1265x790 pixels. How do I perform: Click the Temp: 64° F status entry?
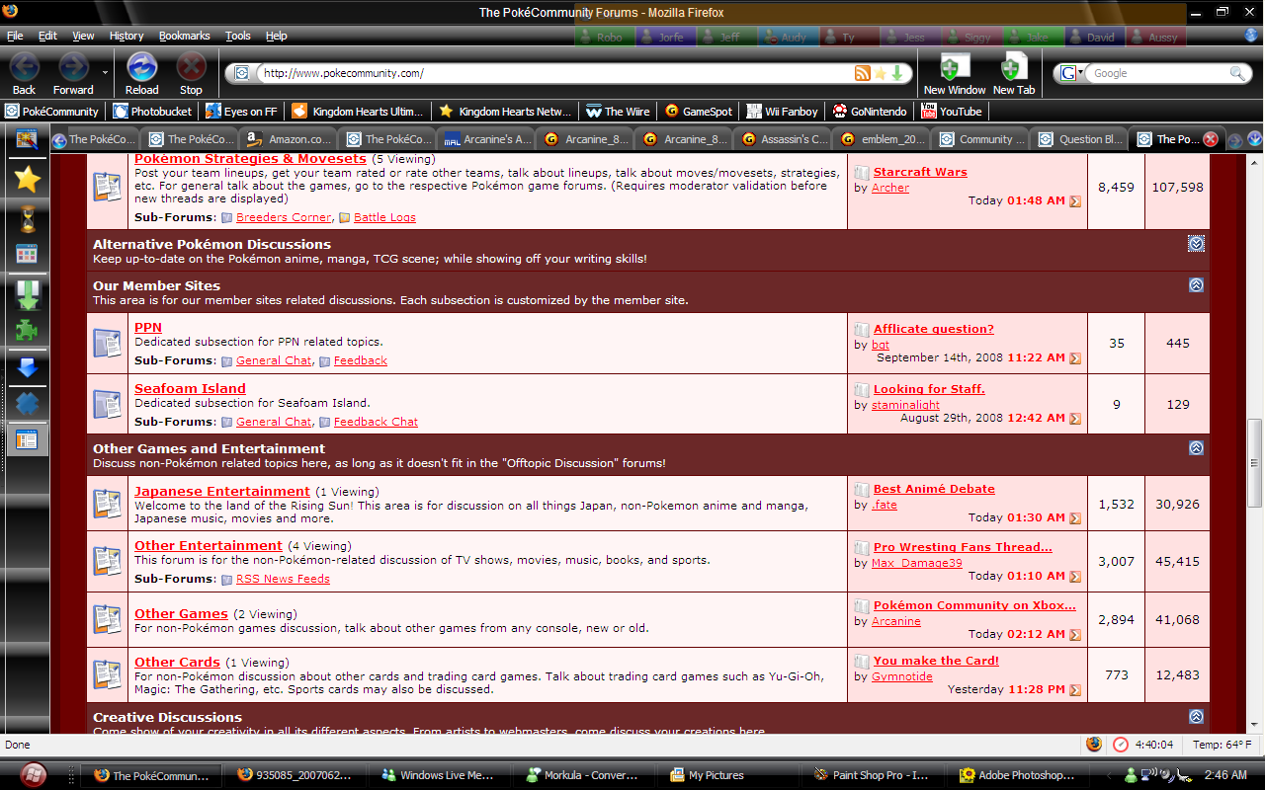point(1222,745)
